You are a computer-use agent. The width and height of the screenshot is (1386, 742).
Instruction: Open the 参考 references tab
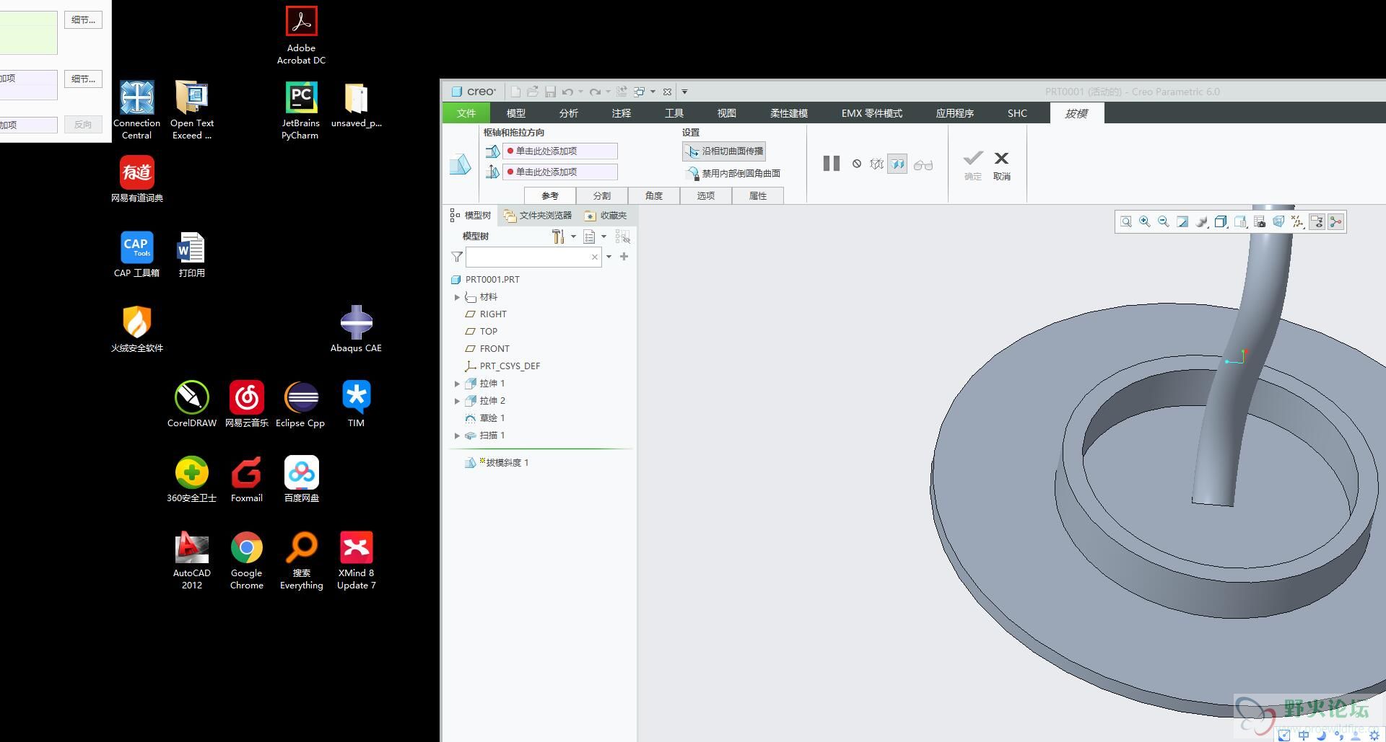[x=550, y=196]
